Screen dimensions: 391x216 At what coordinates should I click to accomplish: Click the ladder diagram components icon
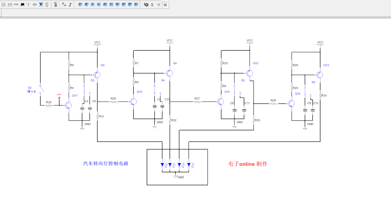55,4
